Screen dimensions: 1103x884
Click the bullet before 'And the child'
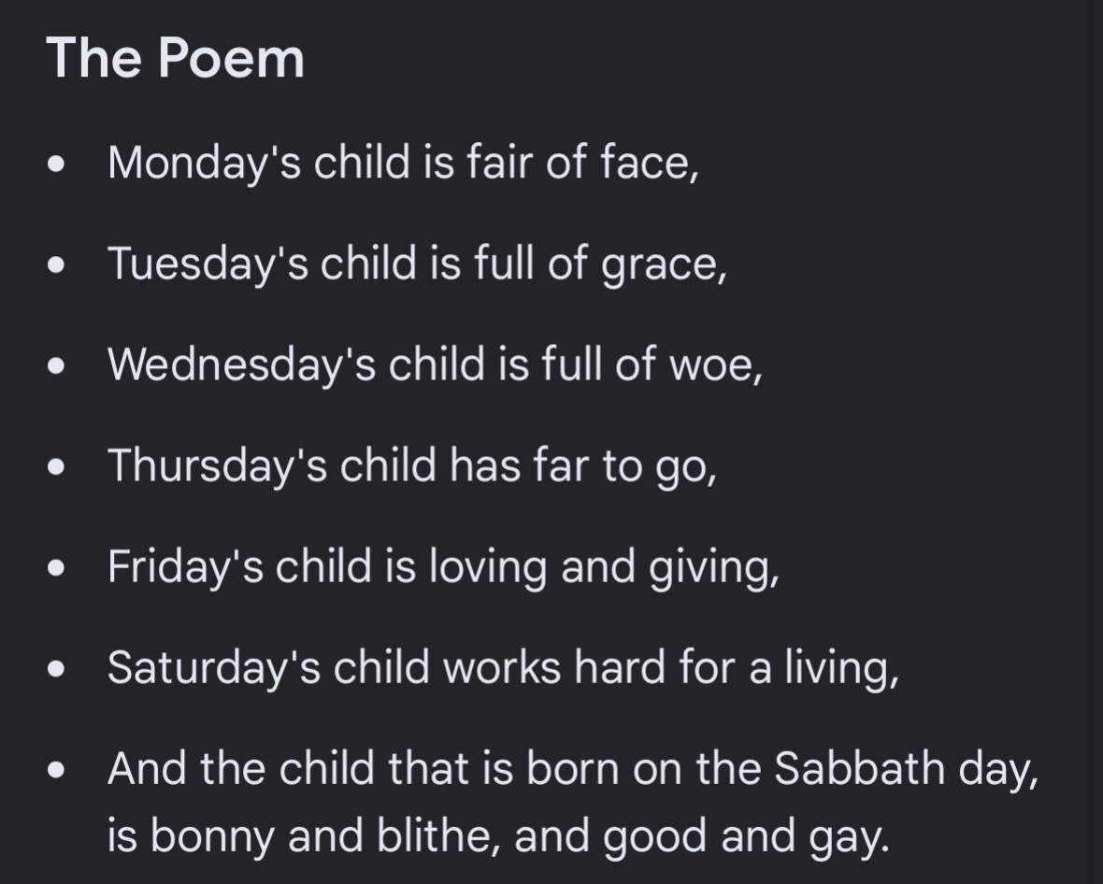click(x=56, y=770)
